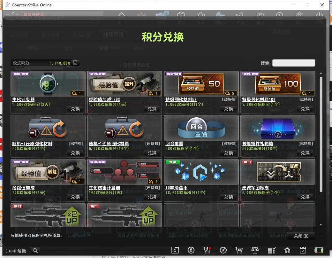
Task: Click the house arrow icon in bottom toolbar
Action: (x=287, y=250)
